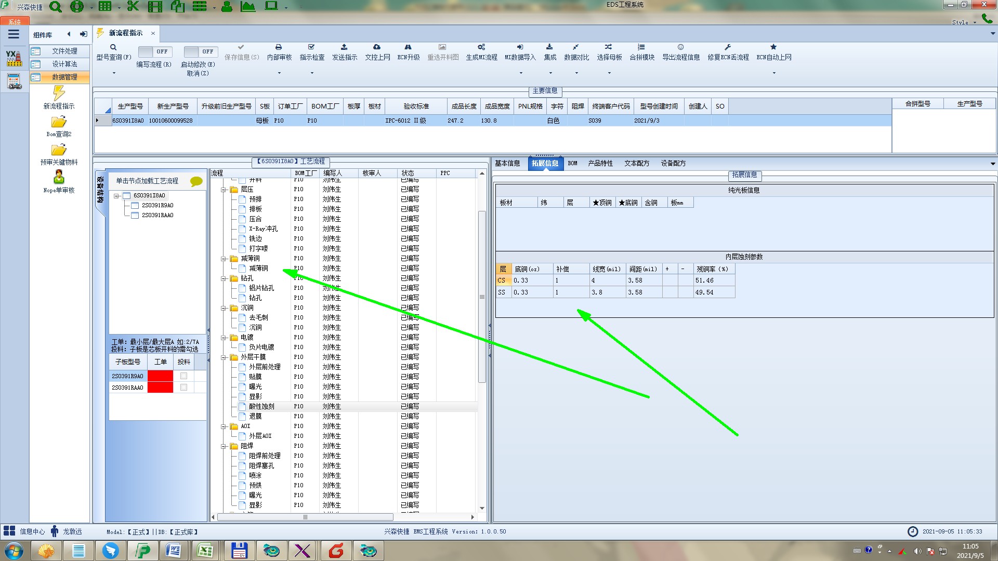Click 生成MI流程 gears icon
The width and height of the screenshot is (998, 561).
(x=481, y=47)
